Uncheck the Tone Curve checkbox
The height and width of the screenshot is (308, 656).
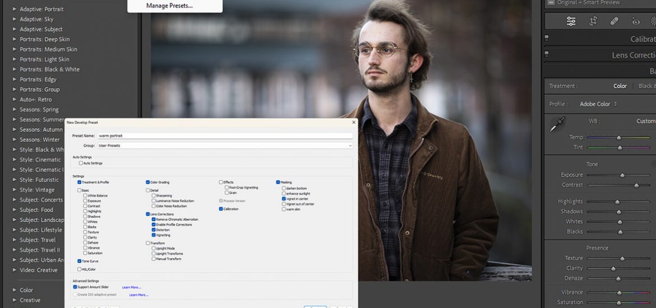[80, 261]
